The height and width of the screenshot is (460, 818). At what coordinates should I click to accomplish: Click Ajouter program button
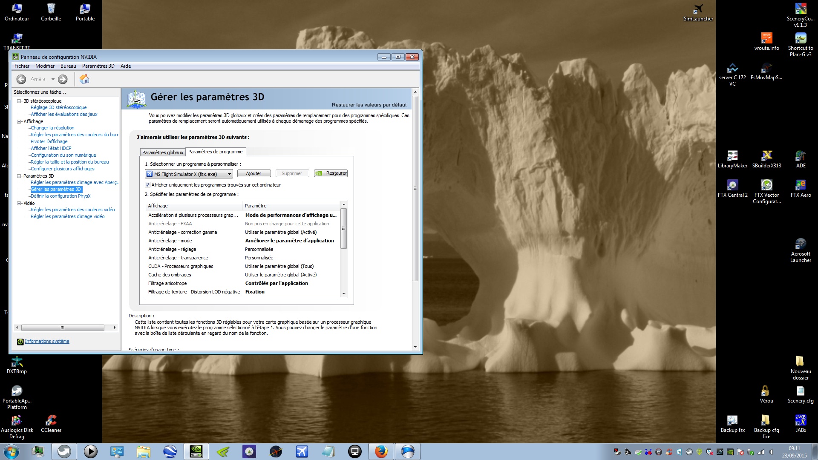coord(253,173)
